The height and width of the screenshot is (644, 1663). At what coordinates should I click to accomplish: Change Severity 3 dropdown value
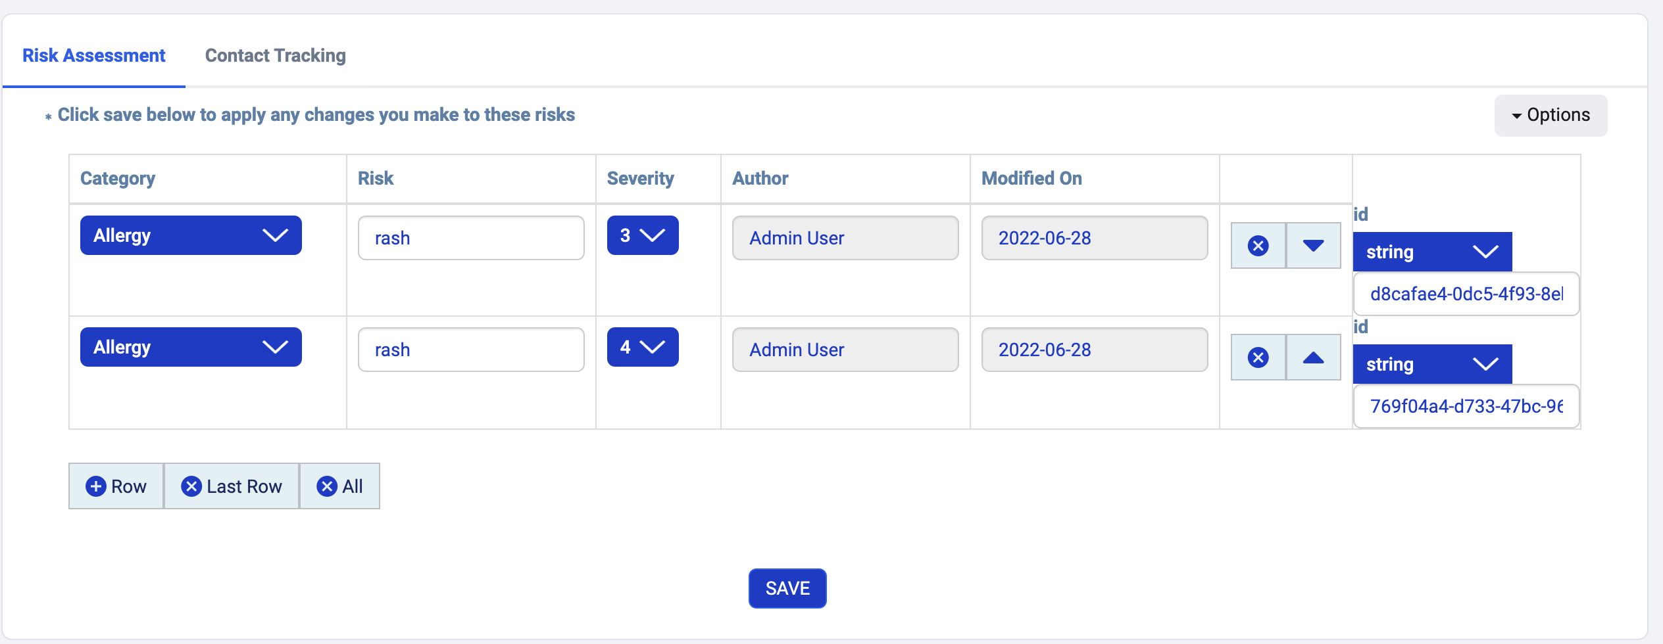coord(643,235)
